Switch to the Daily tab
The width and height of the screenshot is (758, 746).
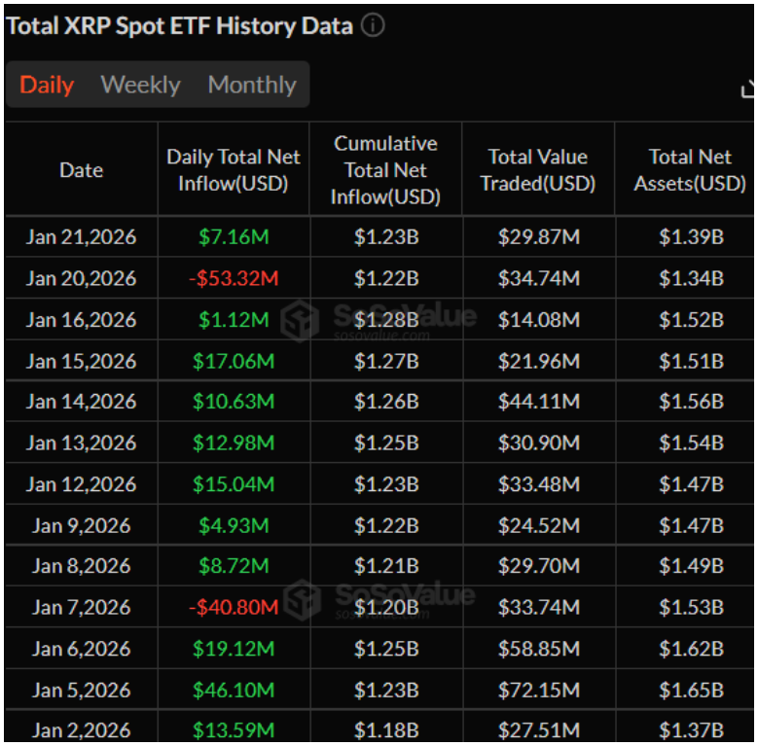(47, 85)
